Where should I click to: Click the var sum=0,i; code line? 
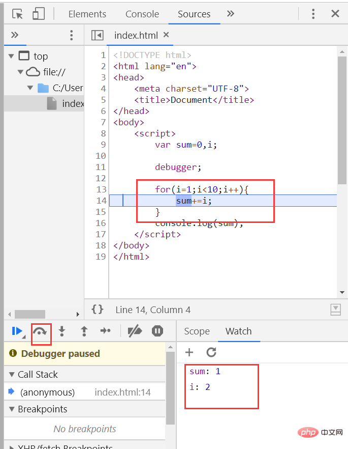point(186,145)
